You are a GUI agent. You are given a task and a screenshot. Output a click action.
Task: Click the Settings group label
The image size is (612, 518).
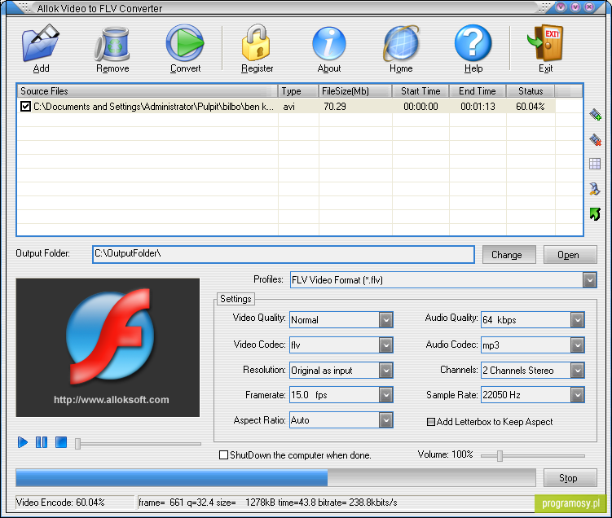pos(236,299)
